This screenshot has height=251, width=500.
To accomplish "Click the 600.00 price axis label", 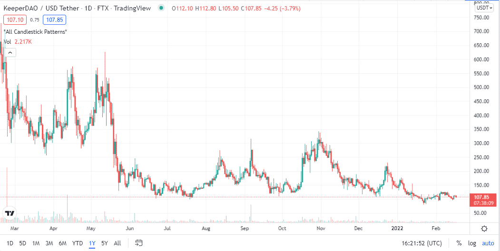I will pos(482,59).
